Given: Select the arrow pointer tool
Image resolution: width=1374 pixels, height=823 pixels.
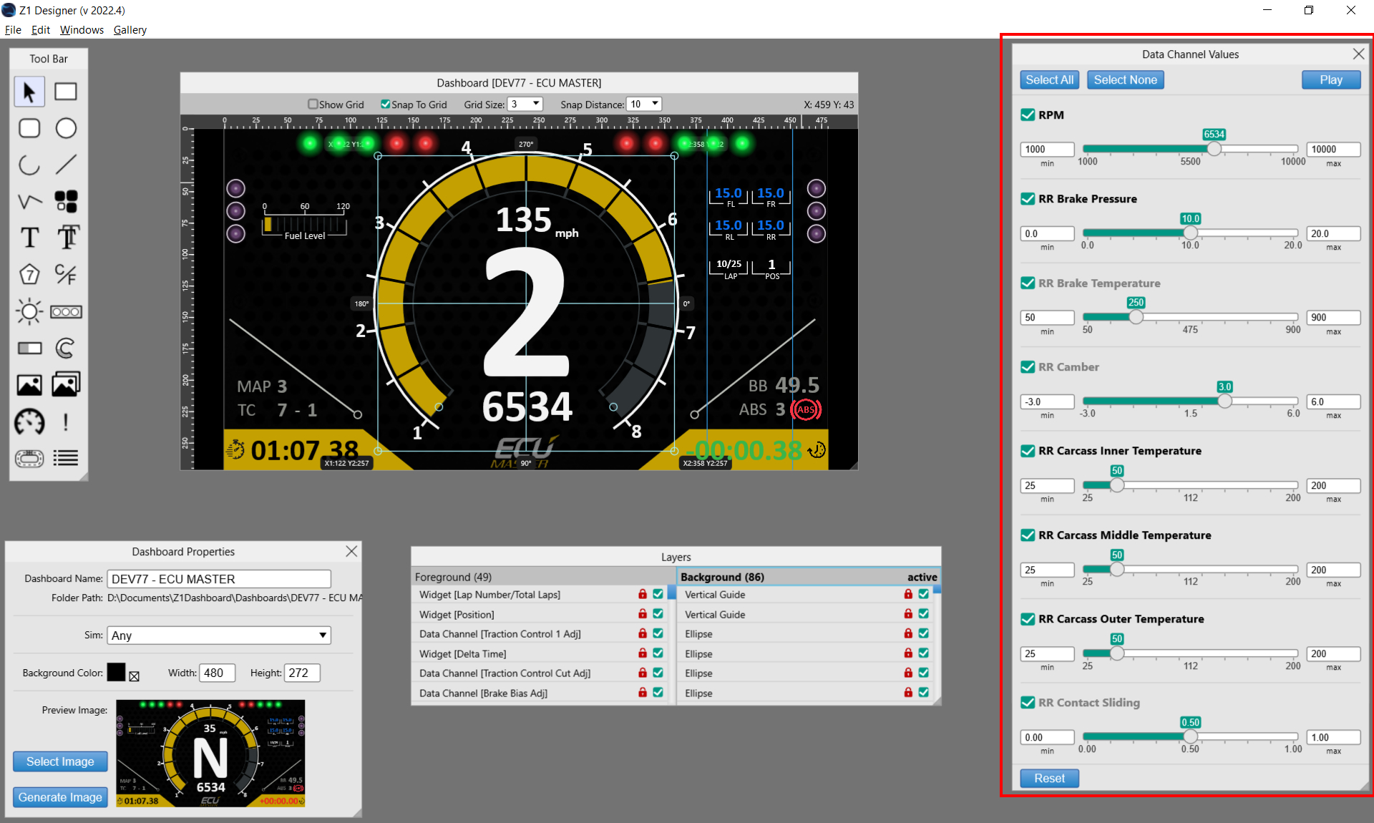Looking at the screenshot, I should [29, 92].
